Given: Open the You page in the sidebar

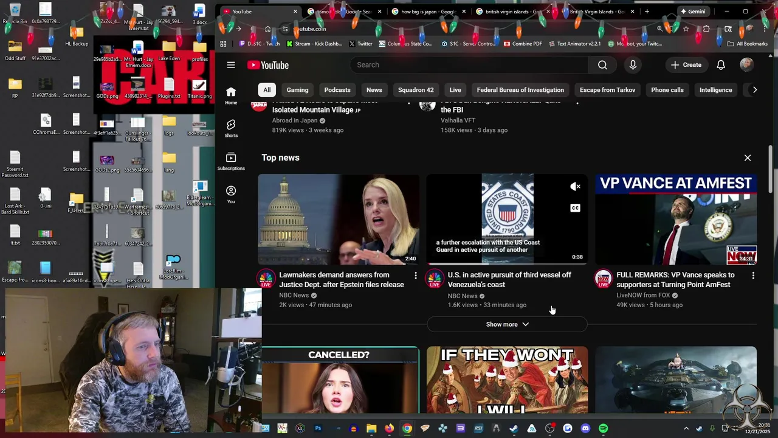Looking at the screenshot, I should tap(231, 194).
